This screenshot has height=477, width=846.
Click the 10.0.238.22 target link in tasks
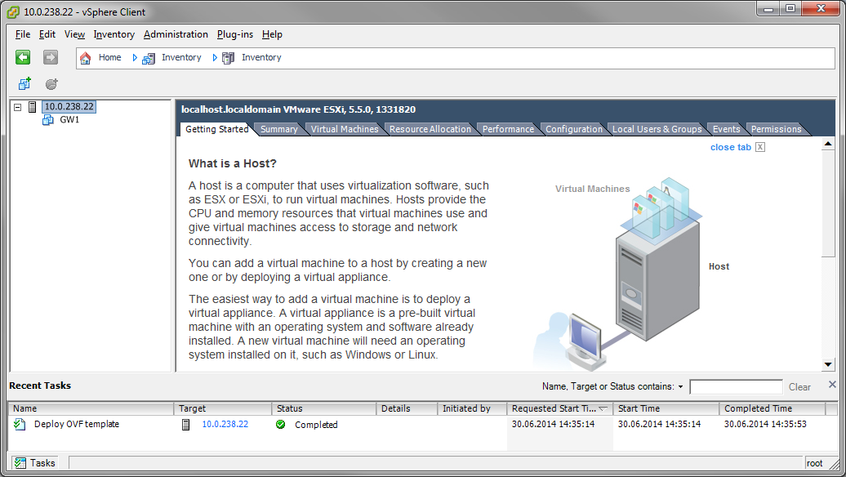pyautogui.click(x=225, y=424)
